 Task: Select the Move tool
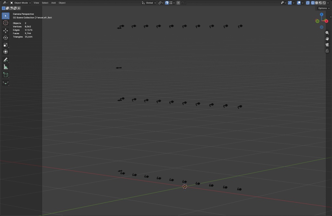(6, 31)
